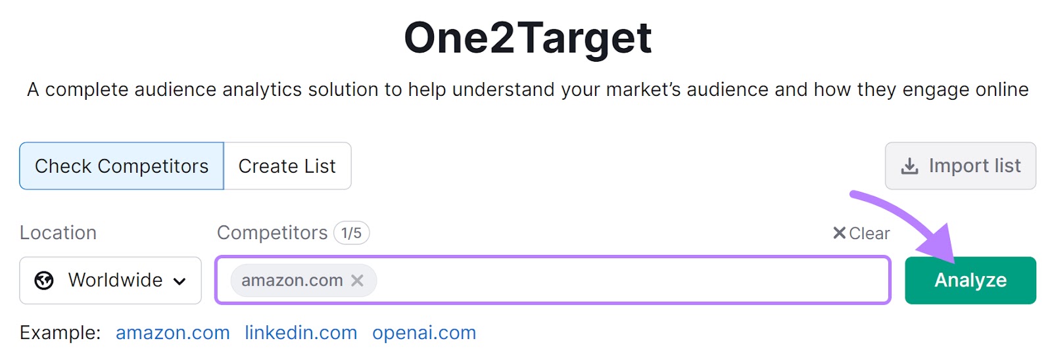Screen dimensions: 1052x364
Task: Choose the linkedin.com example link
Action: tap(301, 333)
